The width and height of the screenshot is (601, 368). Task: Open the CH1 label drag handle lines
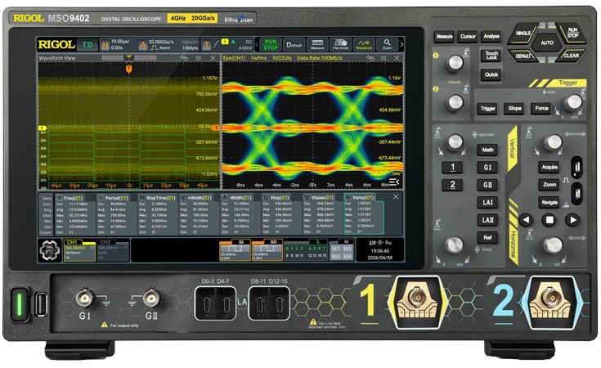point(92,248)
